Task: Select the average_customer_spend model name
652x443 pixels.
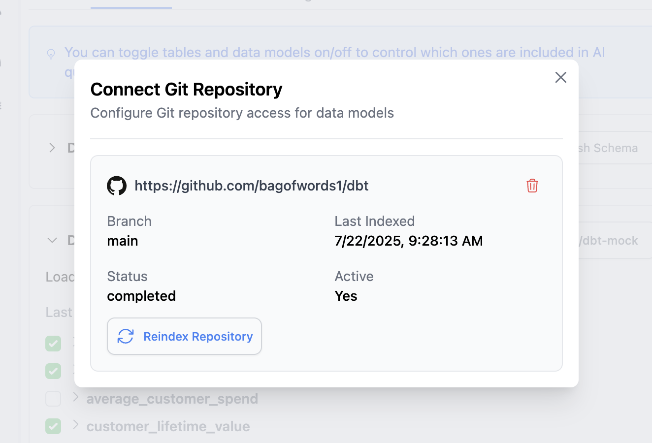Action: pyautogui.click(x=172, y=399)
